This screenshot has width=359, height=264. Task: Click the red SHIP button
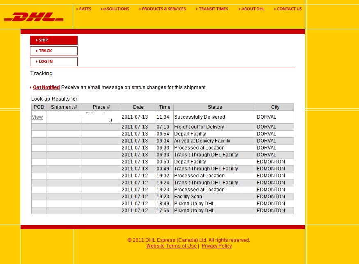point(54,40)
